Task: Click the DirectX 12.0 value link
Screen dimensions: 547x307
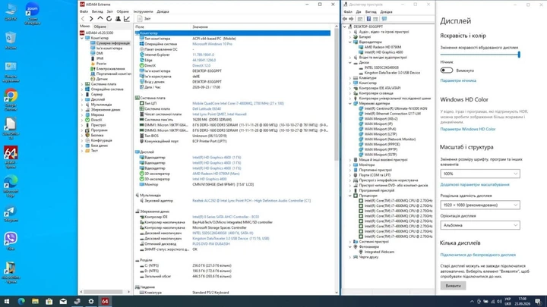Action: tap(201, 66)
